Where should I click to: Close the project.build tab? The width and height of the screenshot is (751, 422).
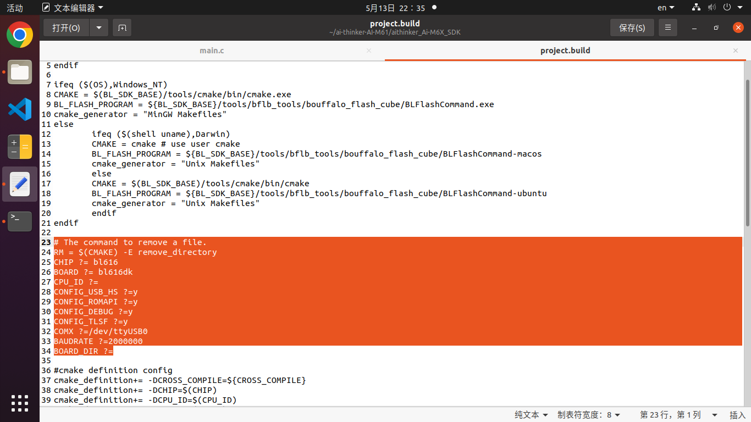click(736, 51)
